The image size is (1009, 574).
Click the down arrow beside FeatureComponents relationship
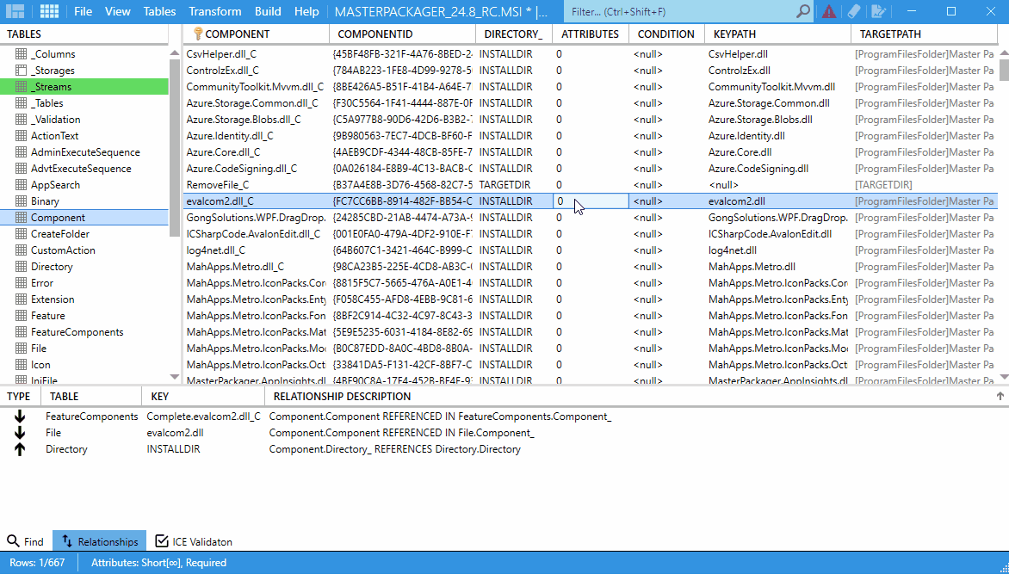click(x=19, y=416)
